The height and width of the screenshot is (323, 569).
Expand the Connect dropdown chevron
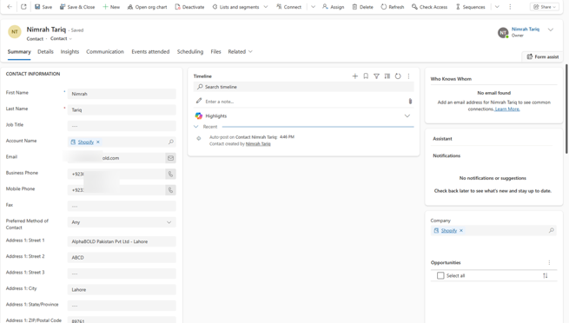coord(314,7)
